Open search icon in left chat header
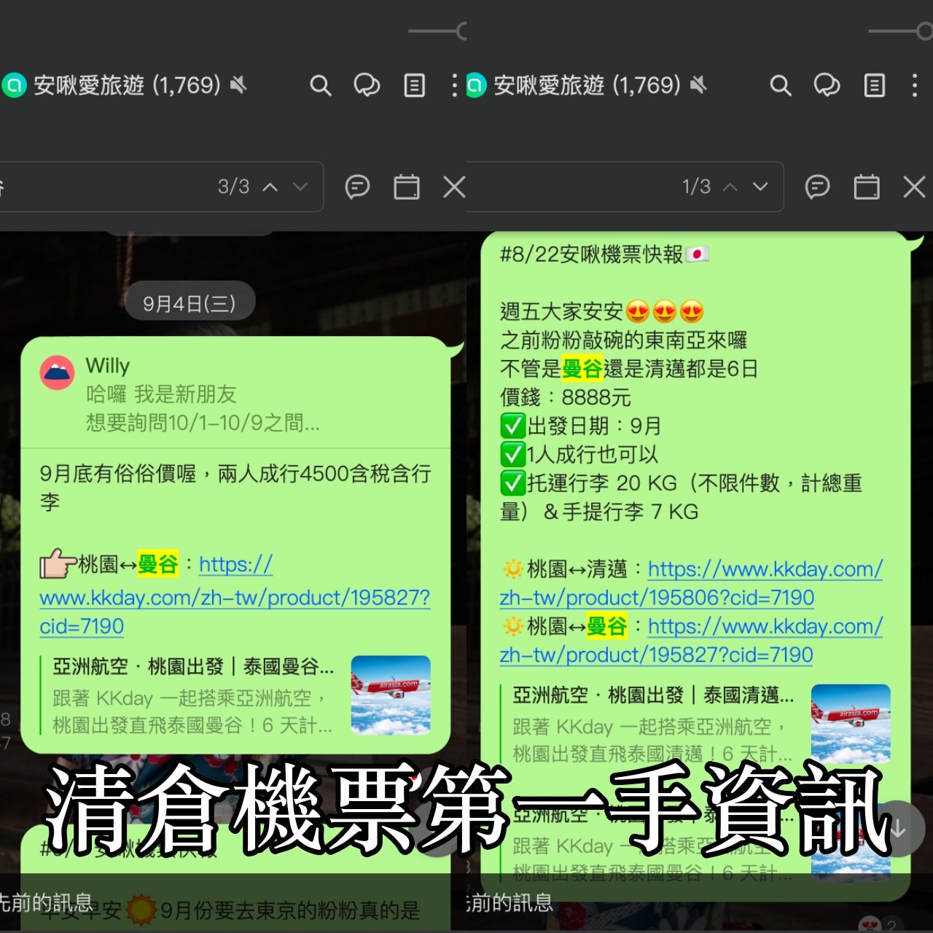933x933 pixels. (x=321, y=86)
